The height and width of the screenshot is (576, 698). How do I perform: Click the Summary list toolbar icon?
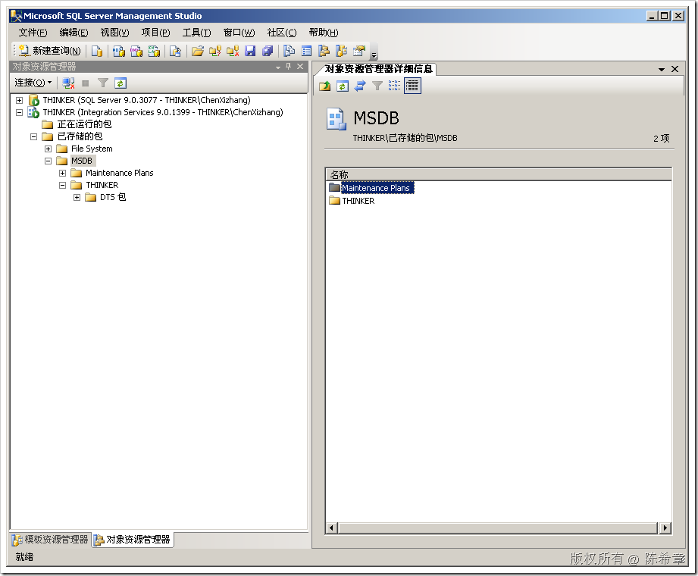tap(306, 52)
